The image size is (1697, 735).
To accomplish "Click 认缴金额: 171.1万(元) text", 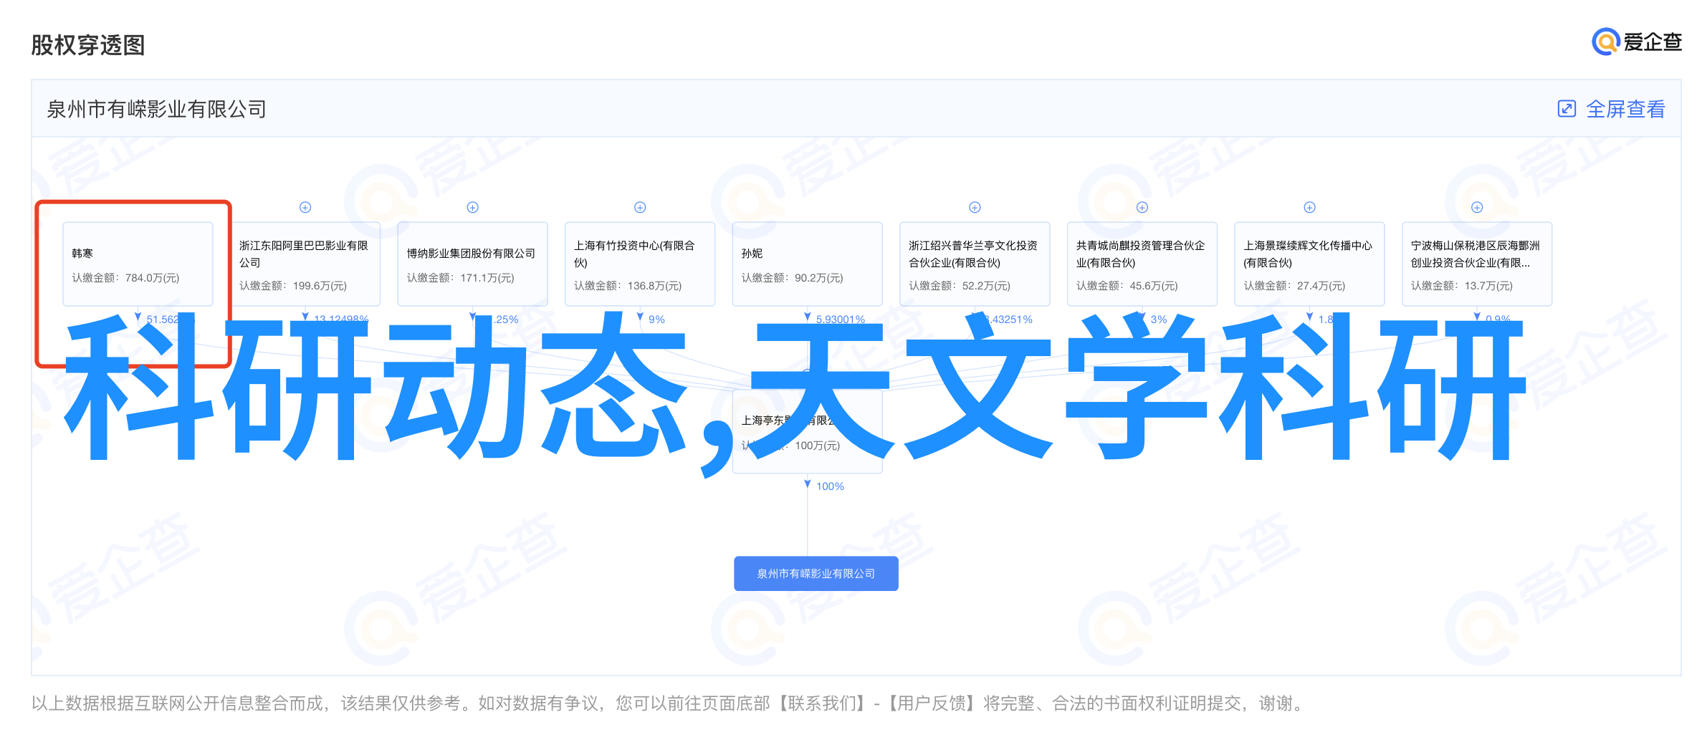I will [x=461, y=278].
